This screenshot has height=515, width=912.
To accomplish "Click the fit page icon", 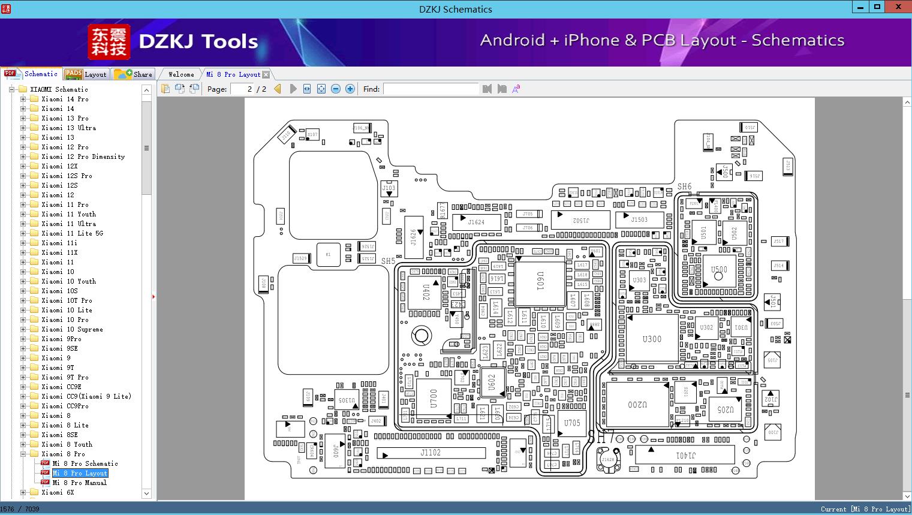I will 321,89.
